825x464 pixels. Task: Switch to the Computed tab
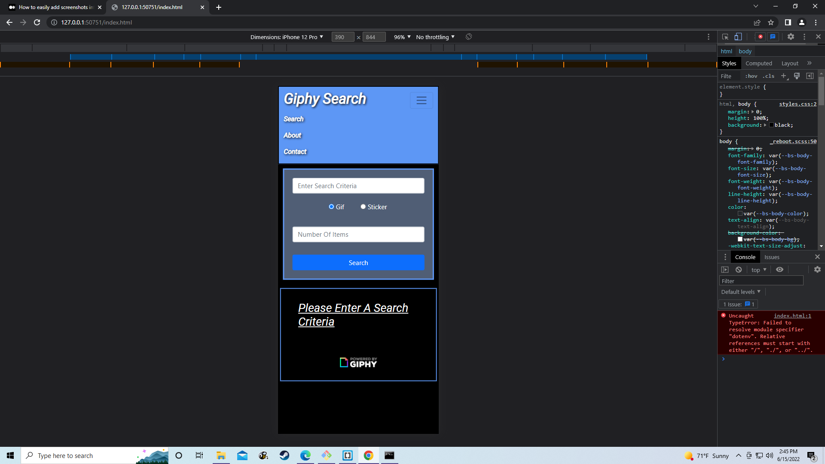pos(759,63)
